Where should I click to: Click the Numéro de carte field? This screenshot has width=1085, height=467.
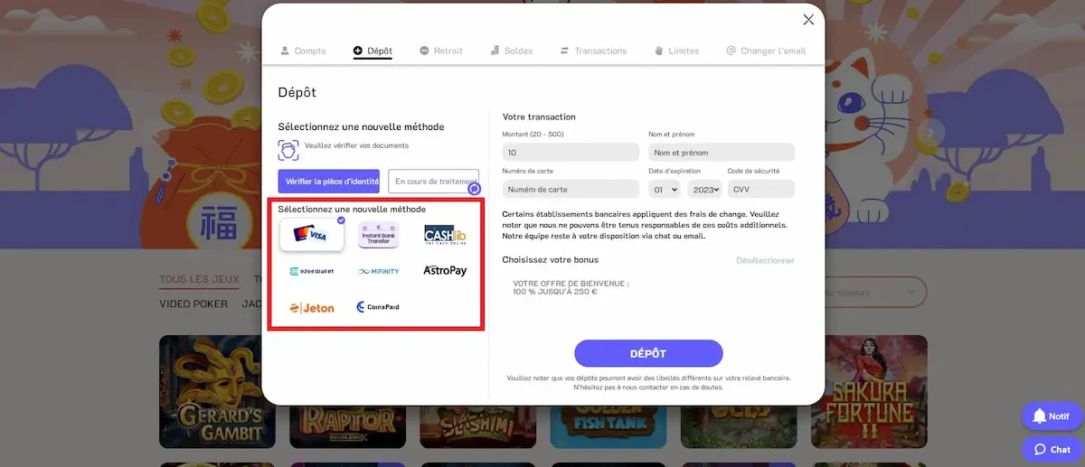click(x=571, y=190)
